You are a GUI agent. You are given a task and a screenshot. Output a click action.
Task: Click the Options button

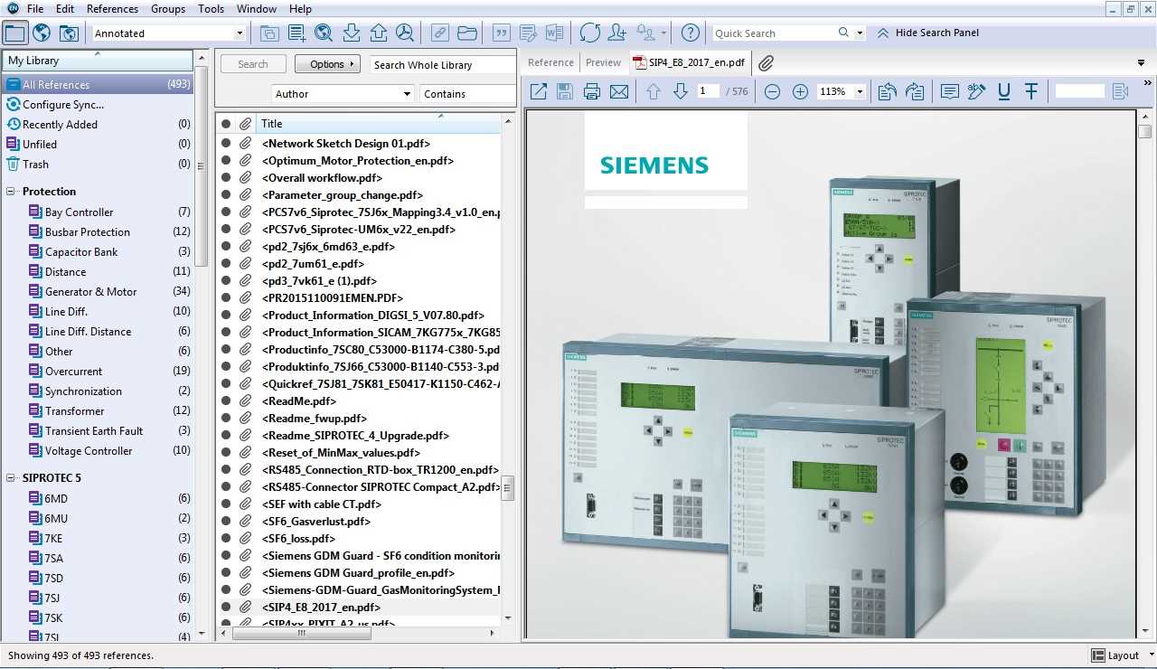tap(327, 65)
